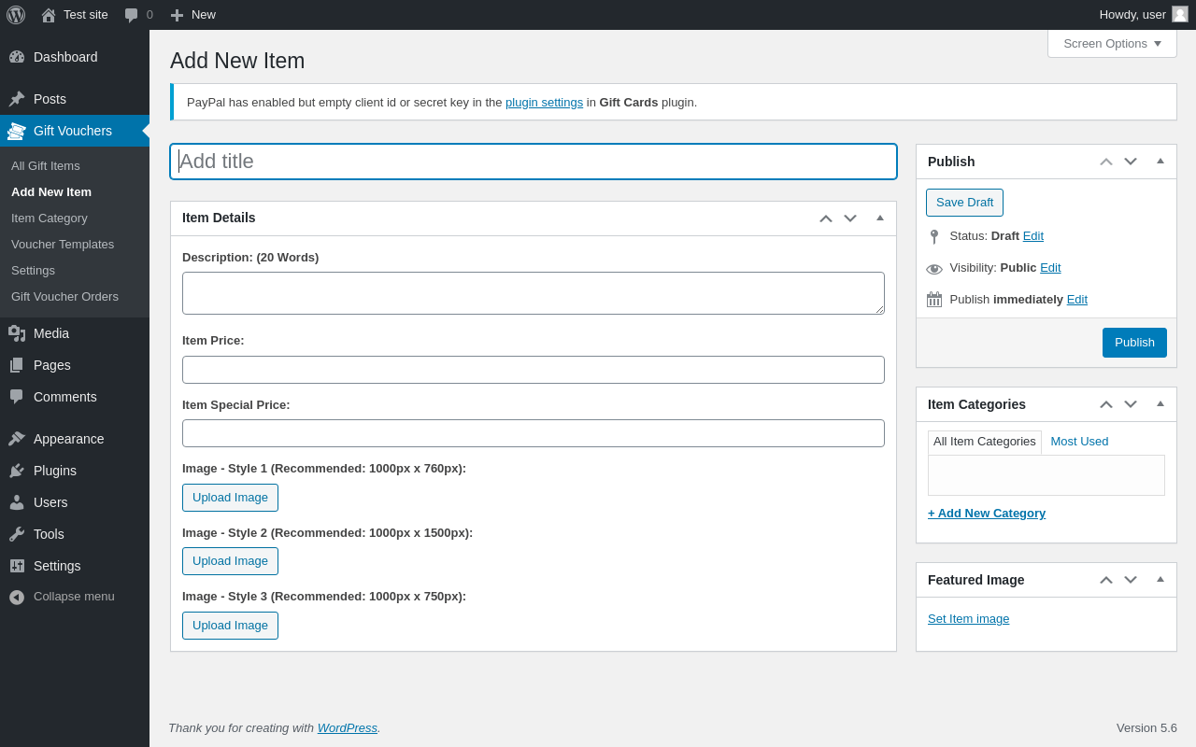
Task: Click the Appearance paintbrush icon
Action: tap(17, 439)
